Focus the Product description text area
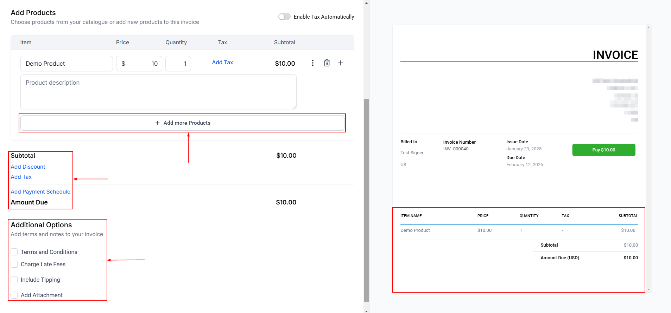Image resolution: width=671 pixels, height=313 pixels. point(158,92)
